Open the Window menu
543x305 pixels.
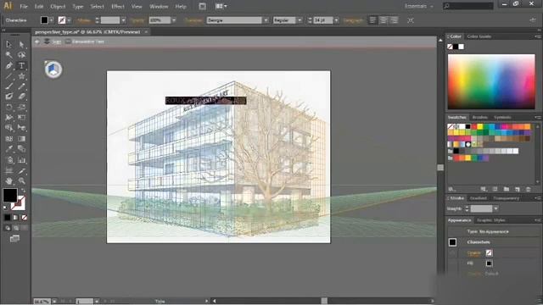click(159, 6)
